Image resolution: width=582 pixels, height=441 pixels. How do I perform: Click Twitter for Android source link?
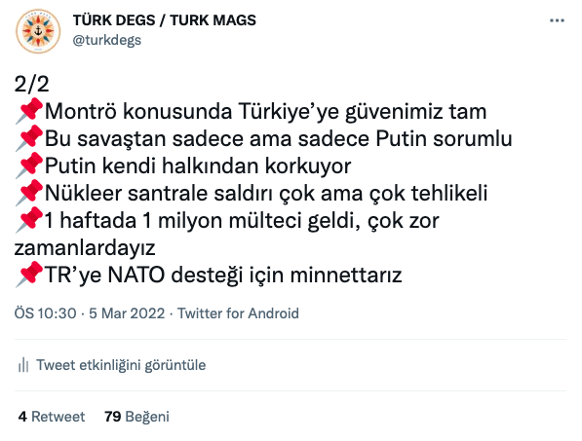point(238,313)
